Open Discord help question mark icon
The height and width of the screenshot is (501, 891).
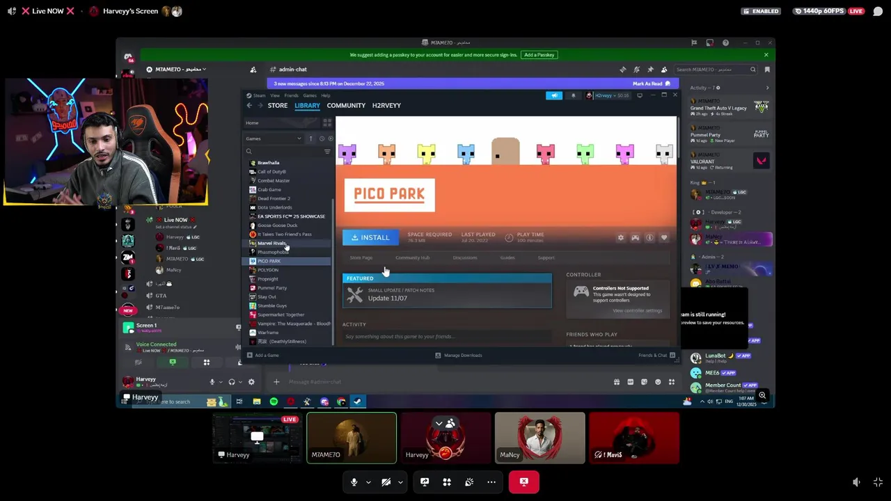pos(725,43)
